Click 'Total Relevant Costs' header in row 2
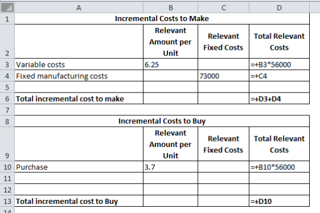Viewport: 320px width, 213px height. coord(279,42)
